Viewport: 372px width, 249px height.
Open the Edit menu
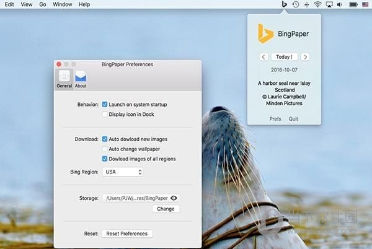click(x=9, y=4)
